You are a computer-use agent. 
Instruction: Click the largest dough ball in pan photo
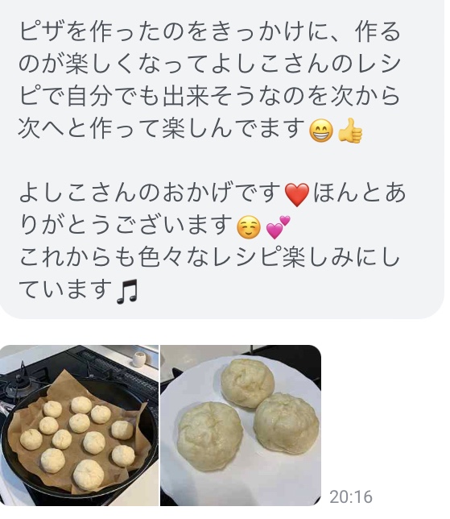coord(89,475)
